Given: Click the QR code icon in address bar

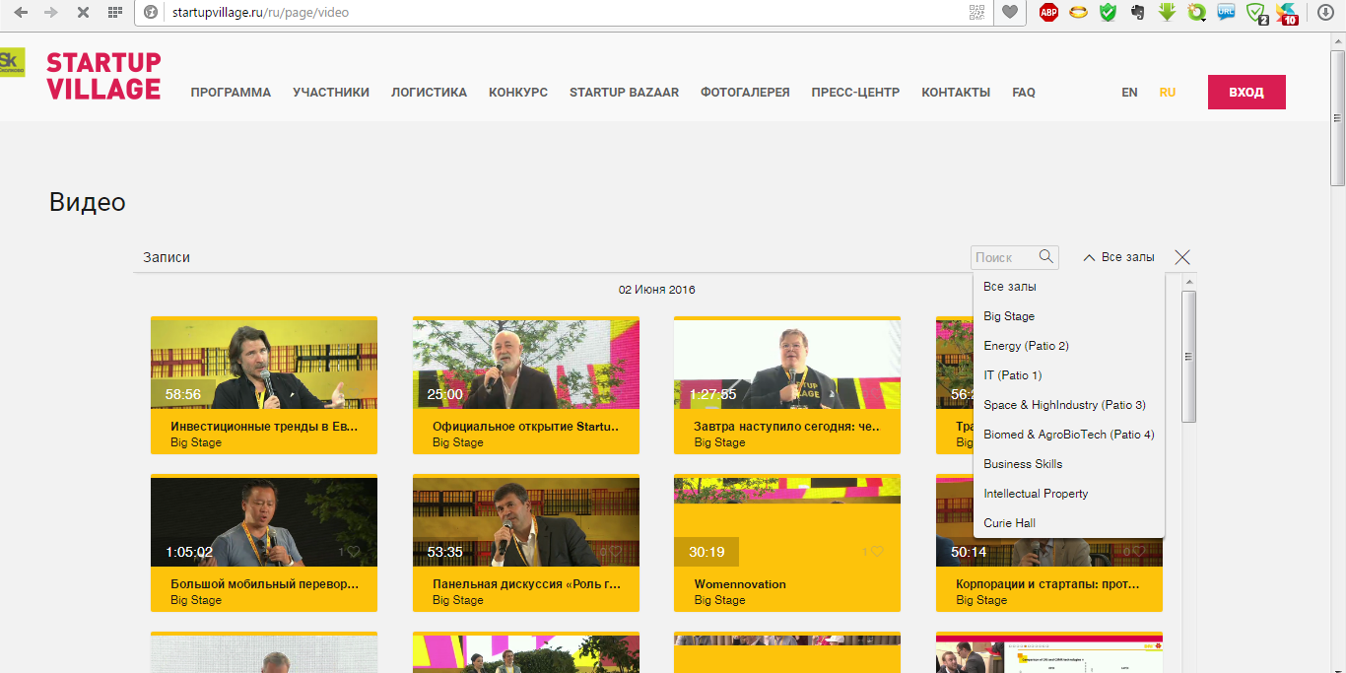Looking at the screenshot, I should 977,13.
